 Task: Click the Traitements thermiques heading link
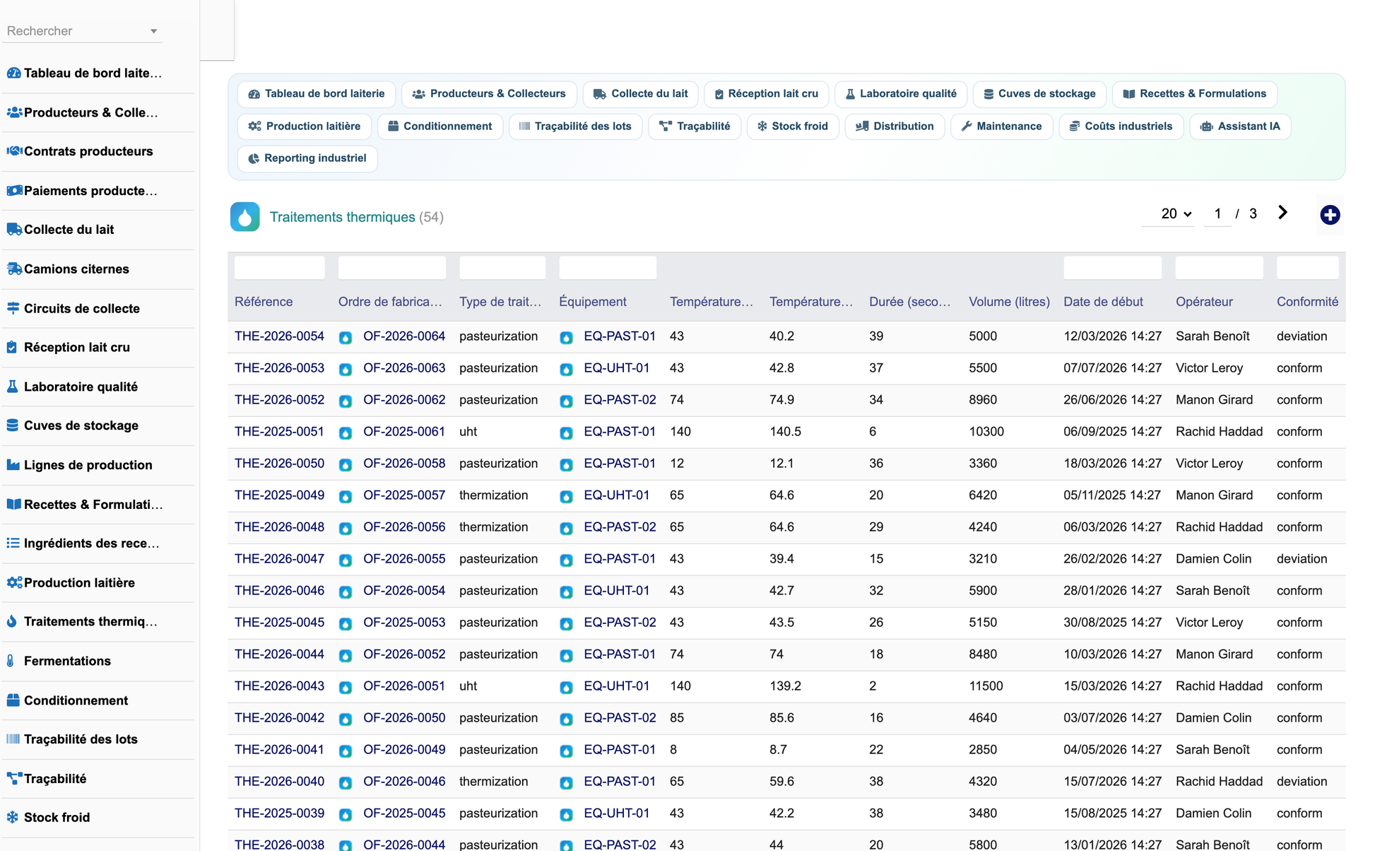[342, 217]
